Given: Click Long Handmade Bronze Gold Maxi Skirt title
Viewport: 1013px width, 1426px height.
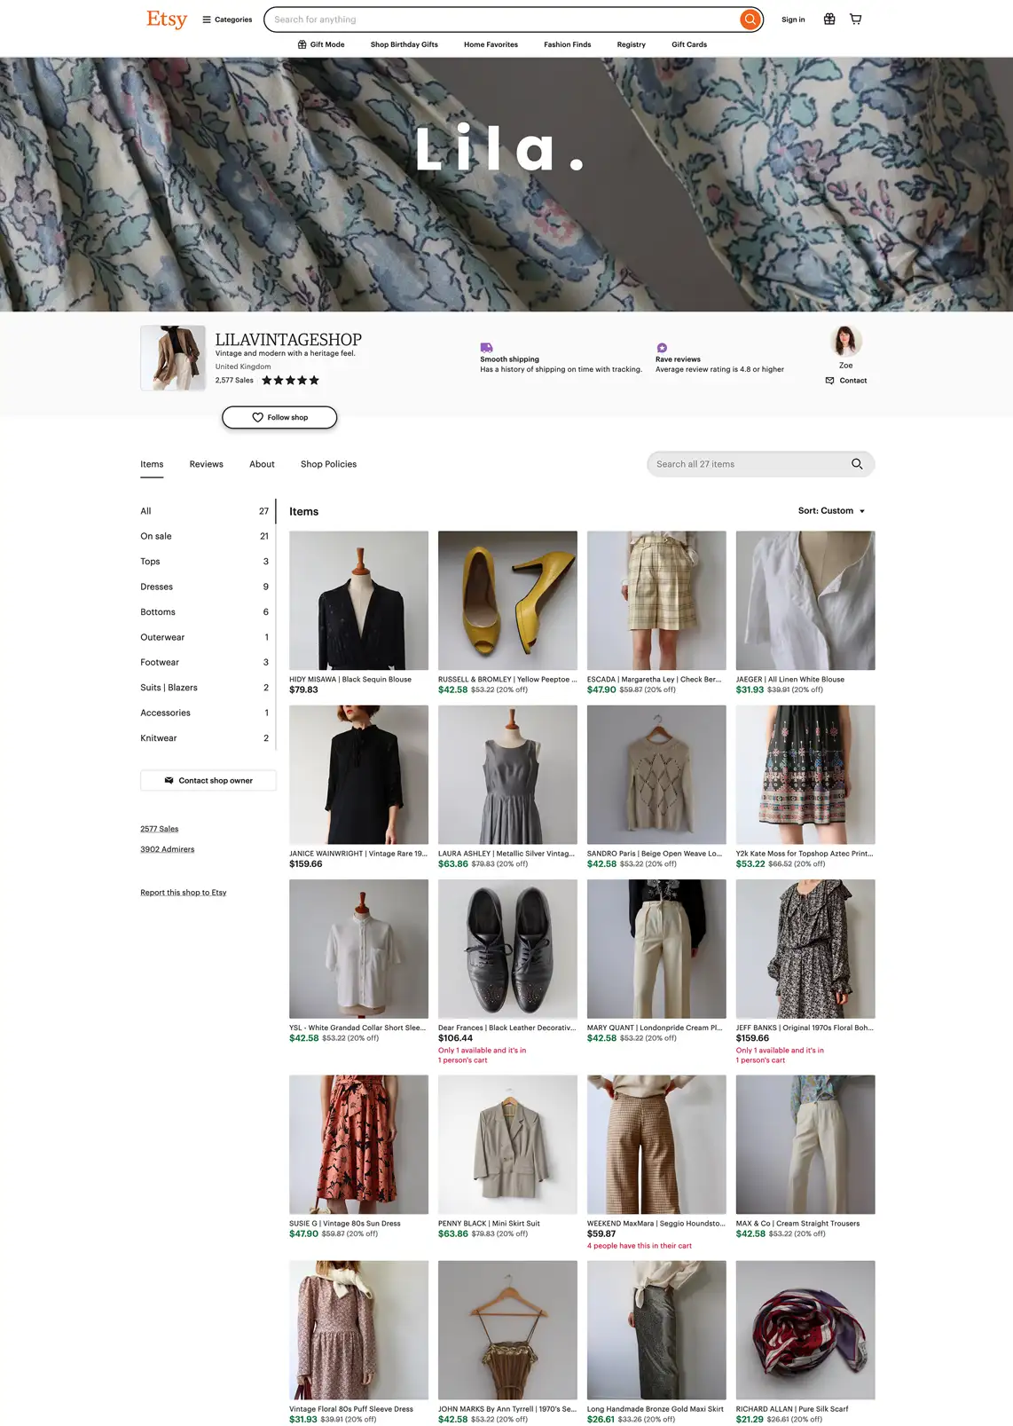Looking at the screenshot, I should click(656, 1409).
